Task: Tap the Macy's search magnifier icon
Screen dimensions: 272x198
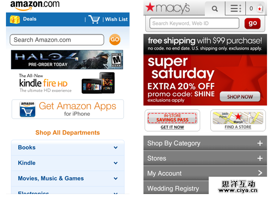Action: coord(215,9)
